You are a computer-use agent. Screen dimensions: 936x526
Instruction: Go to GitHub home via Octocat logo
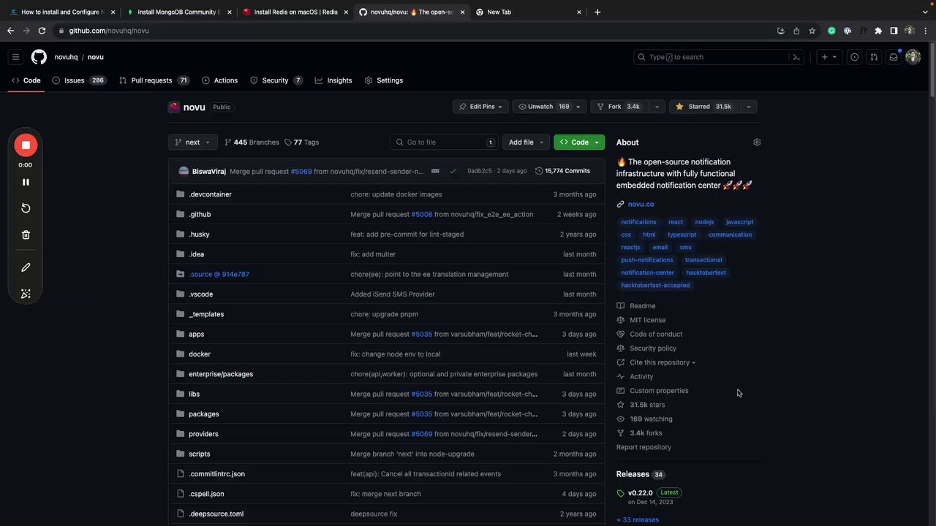click(39, 57)
